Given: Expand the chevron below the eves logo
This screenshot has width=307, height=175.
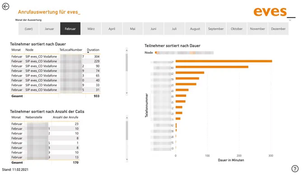Looking at the screenshot, I should (x=290, y=20).
